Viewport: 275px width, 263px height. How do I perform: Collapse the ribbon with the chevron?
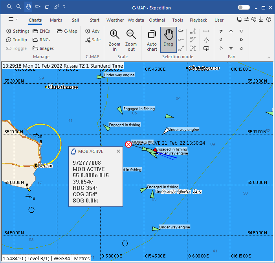pyautogui.click(x=268, y=57)
